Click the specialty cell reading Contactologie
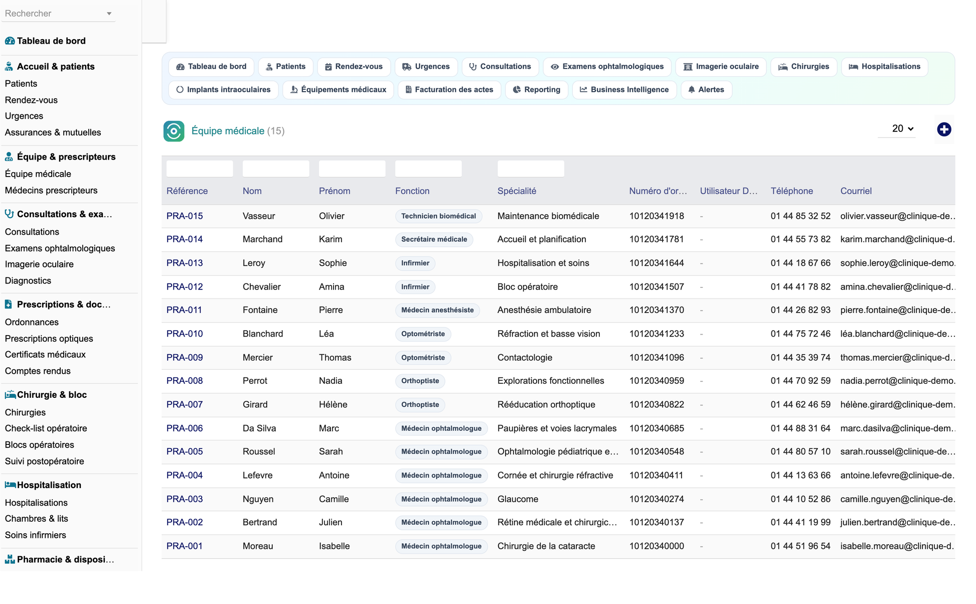This screenshot has width=976, height=604. pos(525,357)
